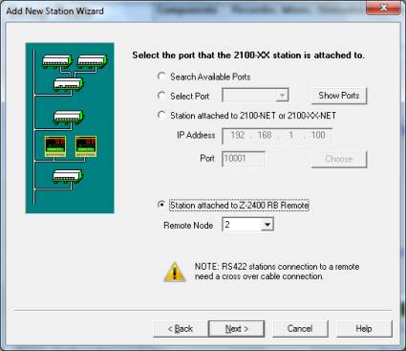The image size is (406, 351).
Task: Select Station attached to Z-2400 RB Remote
Action: tap(161, 205)
